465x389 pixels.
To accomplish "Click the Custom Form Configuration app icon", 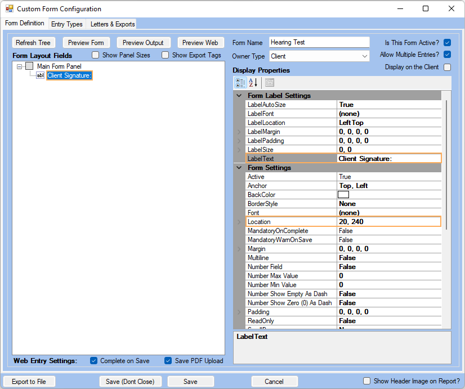I will pyautogui.click(x=9, y=8).
